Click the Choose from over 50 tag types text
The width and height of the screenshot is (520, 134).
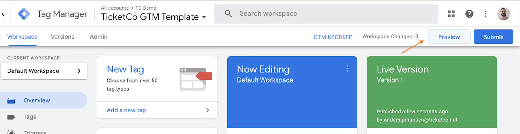(x=132, y=85)
